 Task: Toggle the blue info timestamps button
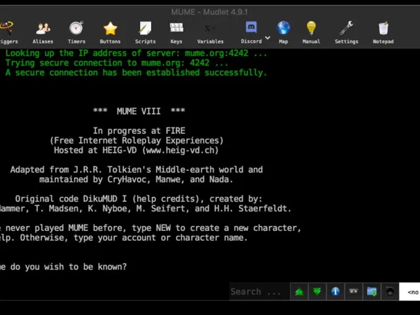coord(335,291)
